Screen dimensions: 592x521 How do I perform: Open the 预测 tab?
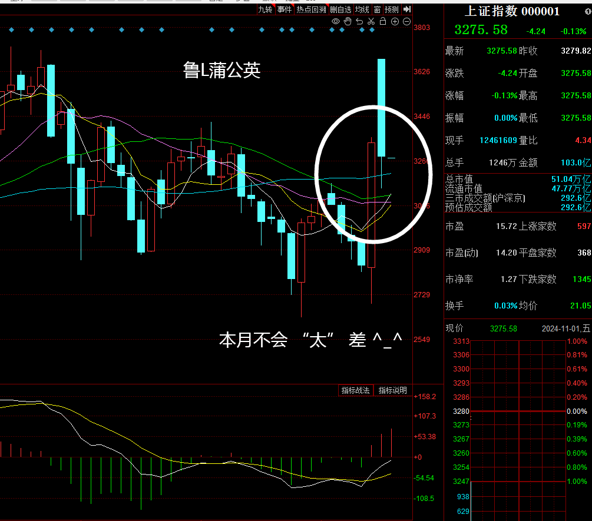click(392, 9)
